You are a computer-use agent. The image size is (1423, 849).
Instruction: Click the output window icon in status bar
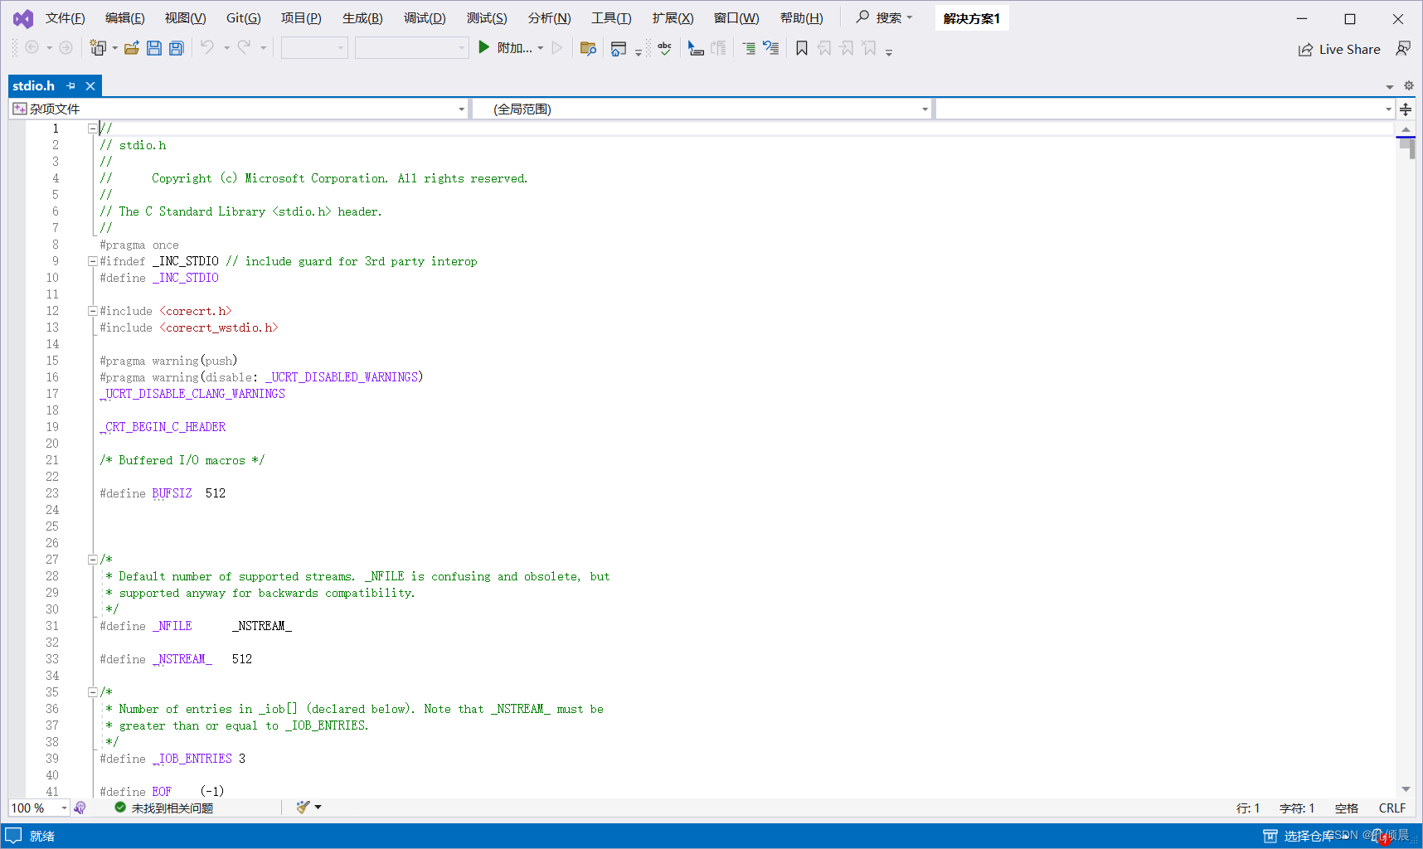click(x=14, y=835)
